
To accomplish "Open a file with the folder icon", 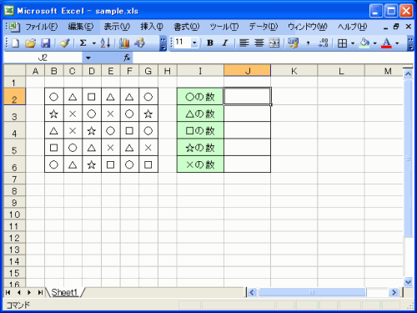I will [30, 43].
